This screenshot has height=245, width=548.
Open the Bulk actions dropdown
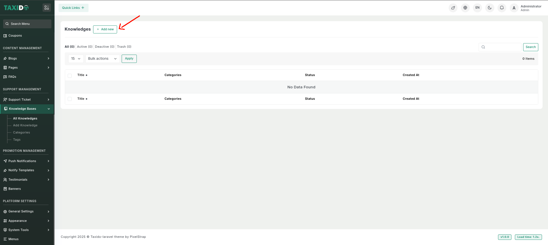(102, 59)
